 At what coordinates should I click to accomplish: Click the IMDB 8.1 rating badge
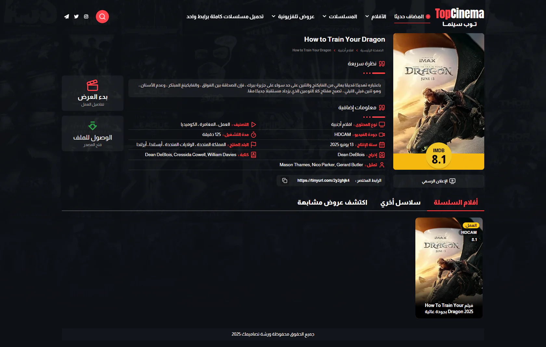439,156
